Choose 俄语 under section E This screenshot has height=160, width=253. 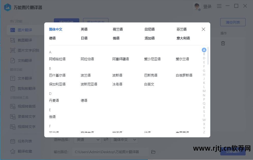tap(52, 117)
